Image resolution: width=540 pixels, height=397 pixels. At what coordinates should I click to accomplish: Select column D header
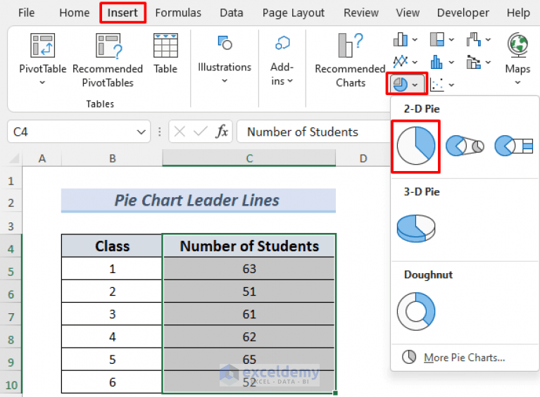click(x=363, y=158)
